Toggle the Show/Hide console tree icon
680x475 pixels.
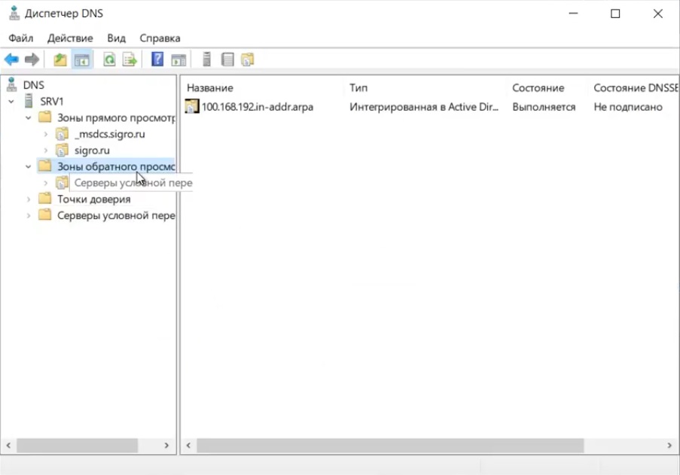click(x=81, y=59)
